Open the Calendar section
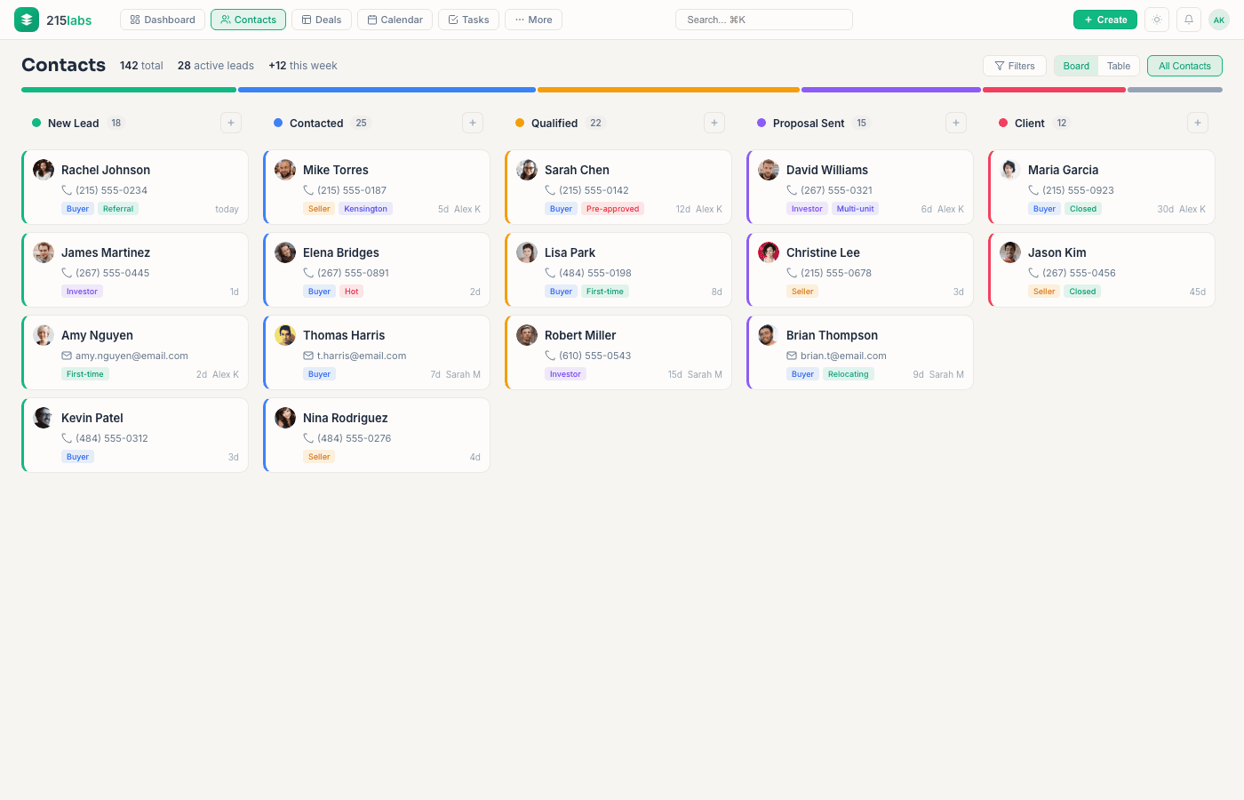1244x800 pixels. click(x=395, y=19)
